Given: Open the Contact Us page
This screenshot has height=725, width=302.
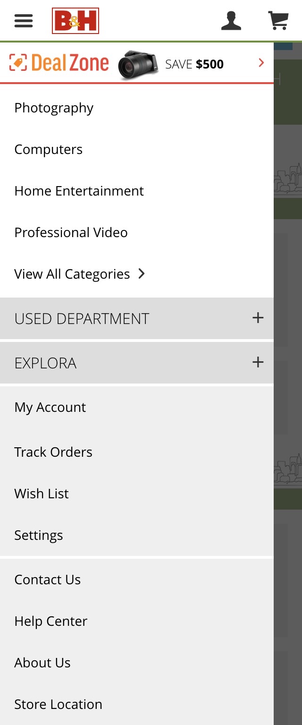Looking at the screenshot, I should pyautogui.click(x=47, y=580).
